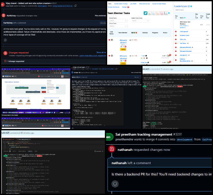Viewport: 213px width, 195px height.
Task: Click clock icon in DEduardo Mentor3 row
Action: (112, 40)
